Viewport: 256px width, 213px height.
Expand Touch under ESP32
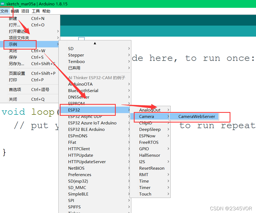(150, 194)
